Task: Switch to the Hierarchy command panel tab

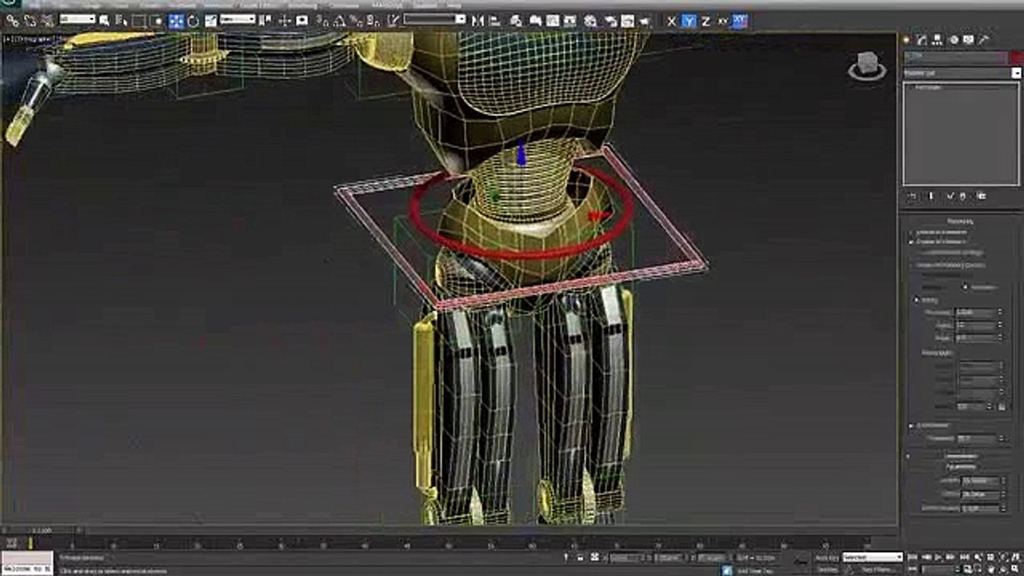Action: click(x=938, y=39)
